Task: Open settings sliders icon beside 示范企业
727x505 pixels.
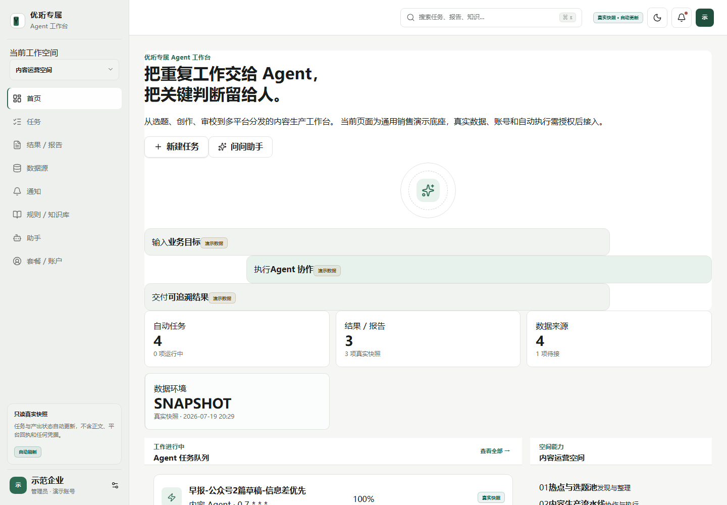Action: coord(115,485)
